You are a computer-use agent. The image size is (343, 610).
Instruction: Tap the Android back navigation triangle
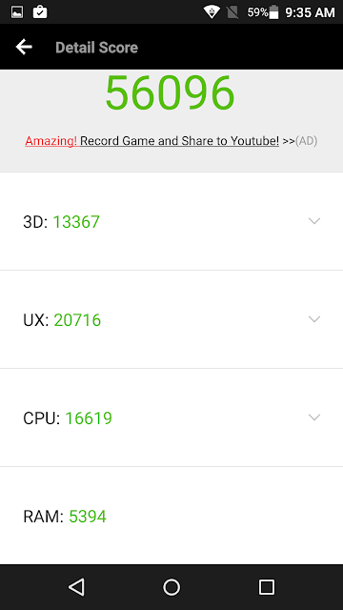76,587
